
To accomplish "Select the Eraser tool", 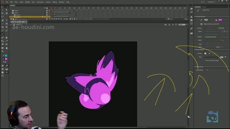I will [3, 44].
